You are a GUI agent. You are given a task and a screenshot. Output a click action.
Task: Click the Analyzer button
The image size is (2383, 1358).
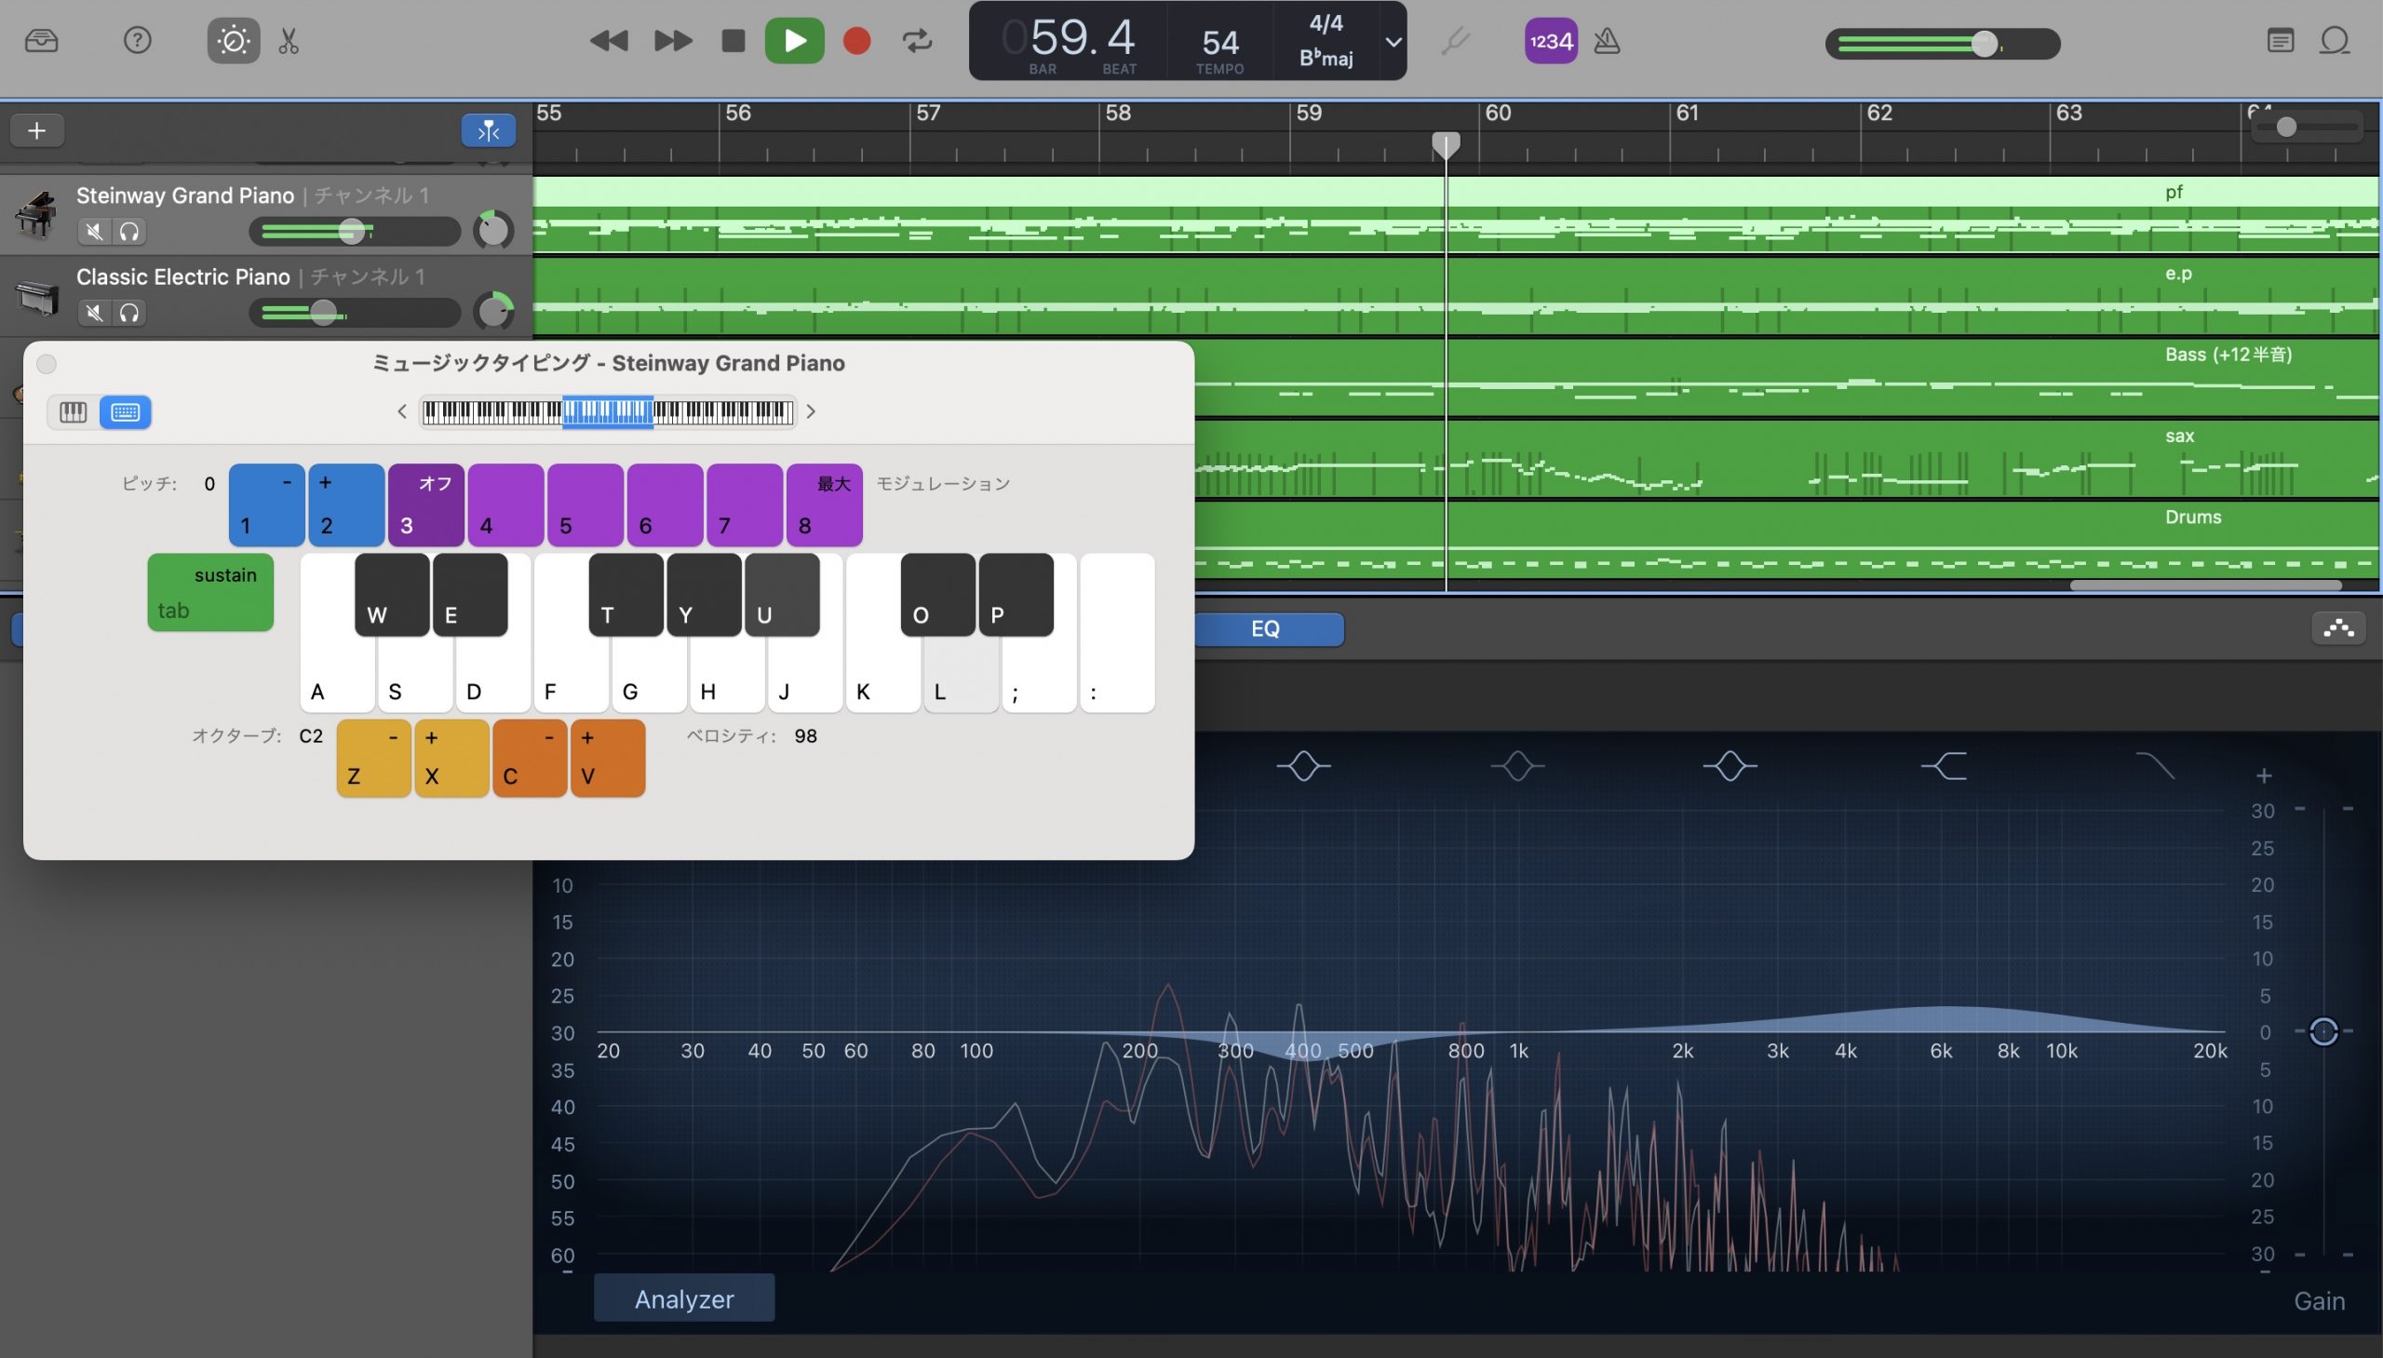tap(683, 1298)
